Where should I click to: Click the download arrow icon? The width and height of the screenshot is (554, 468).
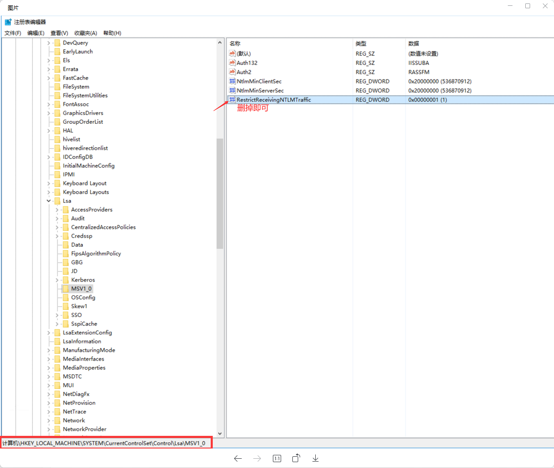pyautogui.click(x=315, y=458)
